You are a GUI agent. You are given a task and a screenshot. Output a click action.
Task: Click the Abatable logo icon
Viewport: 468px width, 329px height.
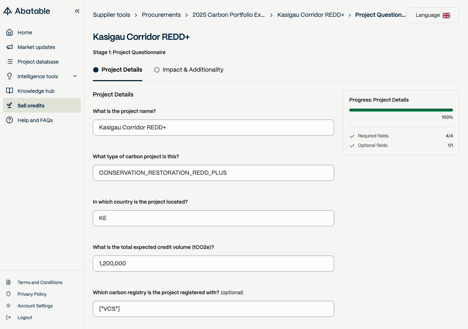8,11
